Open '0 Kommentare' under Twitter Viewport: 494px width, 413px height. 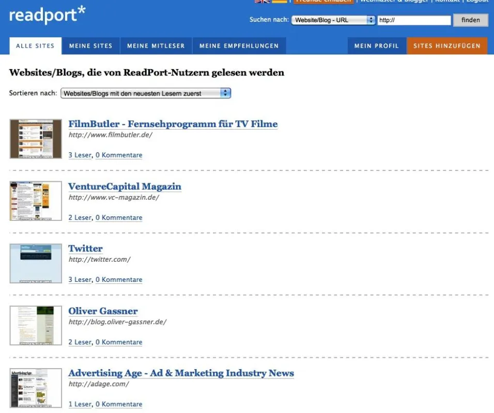119,279
